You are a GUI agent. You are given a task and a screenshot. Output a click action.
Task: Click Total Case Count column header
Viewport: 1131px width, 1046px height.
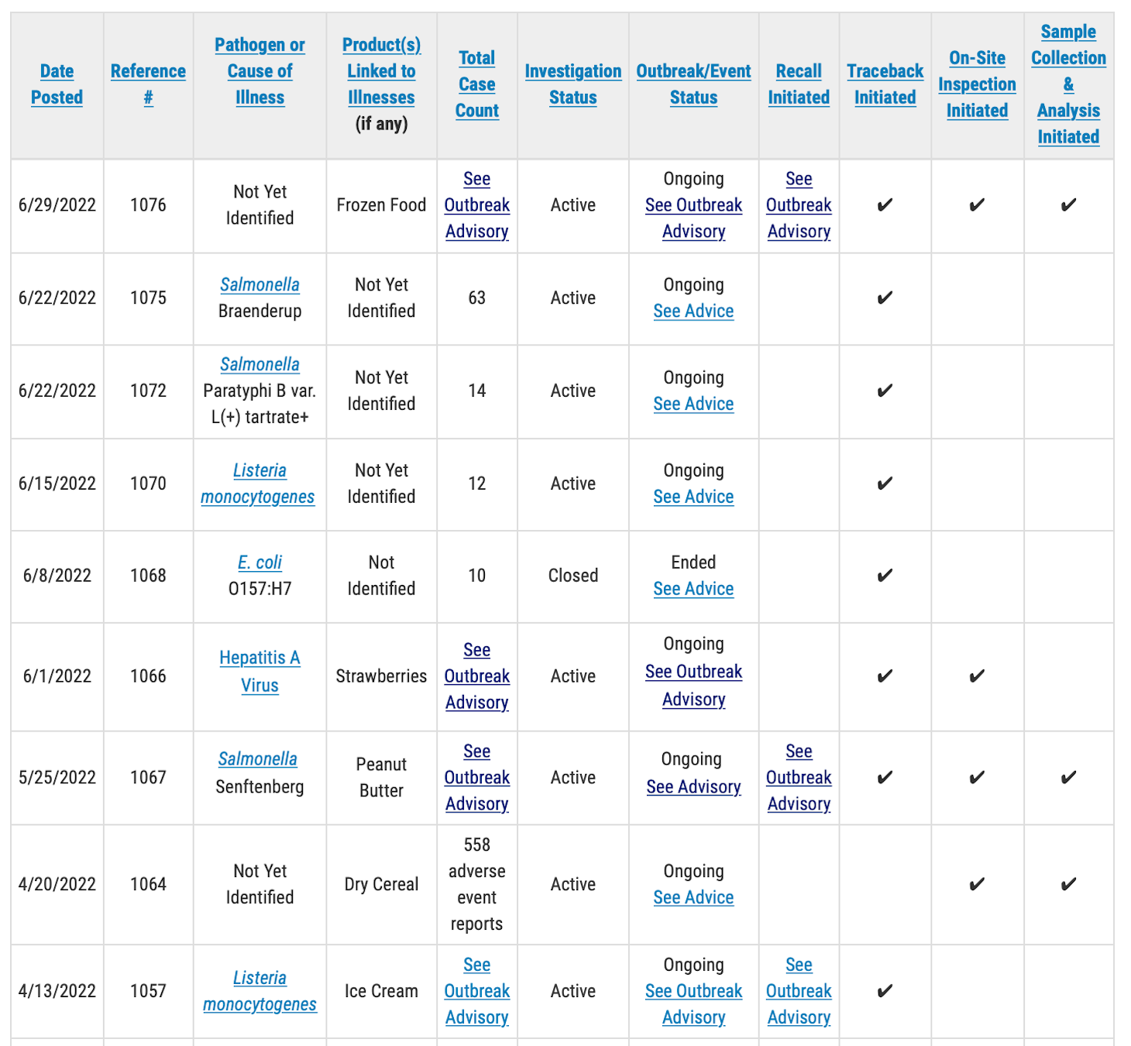click(x=476, y=84)
